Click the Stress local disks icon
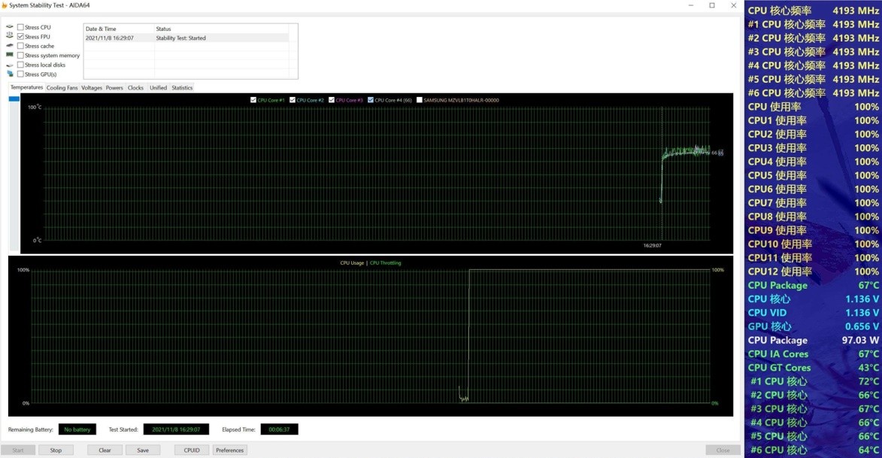Image resolution: width=882 pixels, height=458 pixels. click(10, 65)
